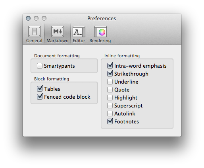This screenshot has height=168, width=204.
Task: Turn on the Highlight checkbox
Action: click(x=110, y=98)
